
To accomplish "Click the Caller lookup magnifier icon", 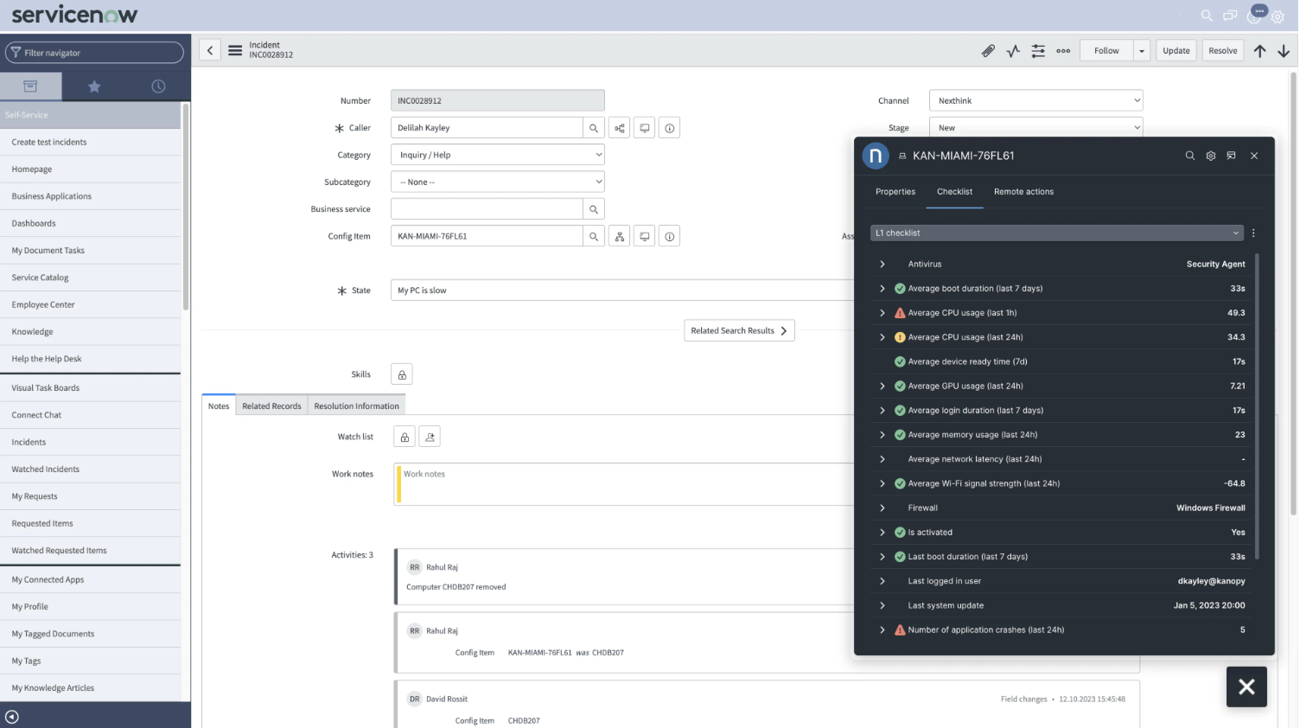I will (594, 128).
